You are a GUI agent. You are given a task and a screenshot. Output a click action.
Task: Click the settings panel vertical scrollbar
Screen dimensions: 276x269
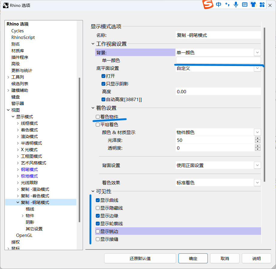(x=264, y=105)
